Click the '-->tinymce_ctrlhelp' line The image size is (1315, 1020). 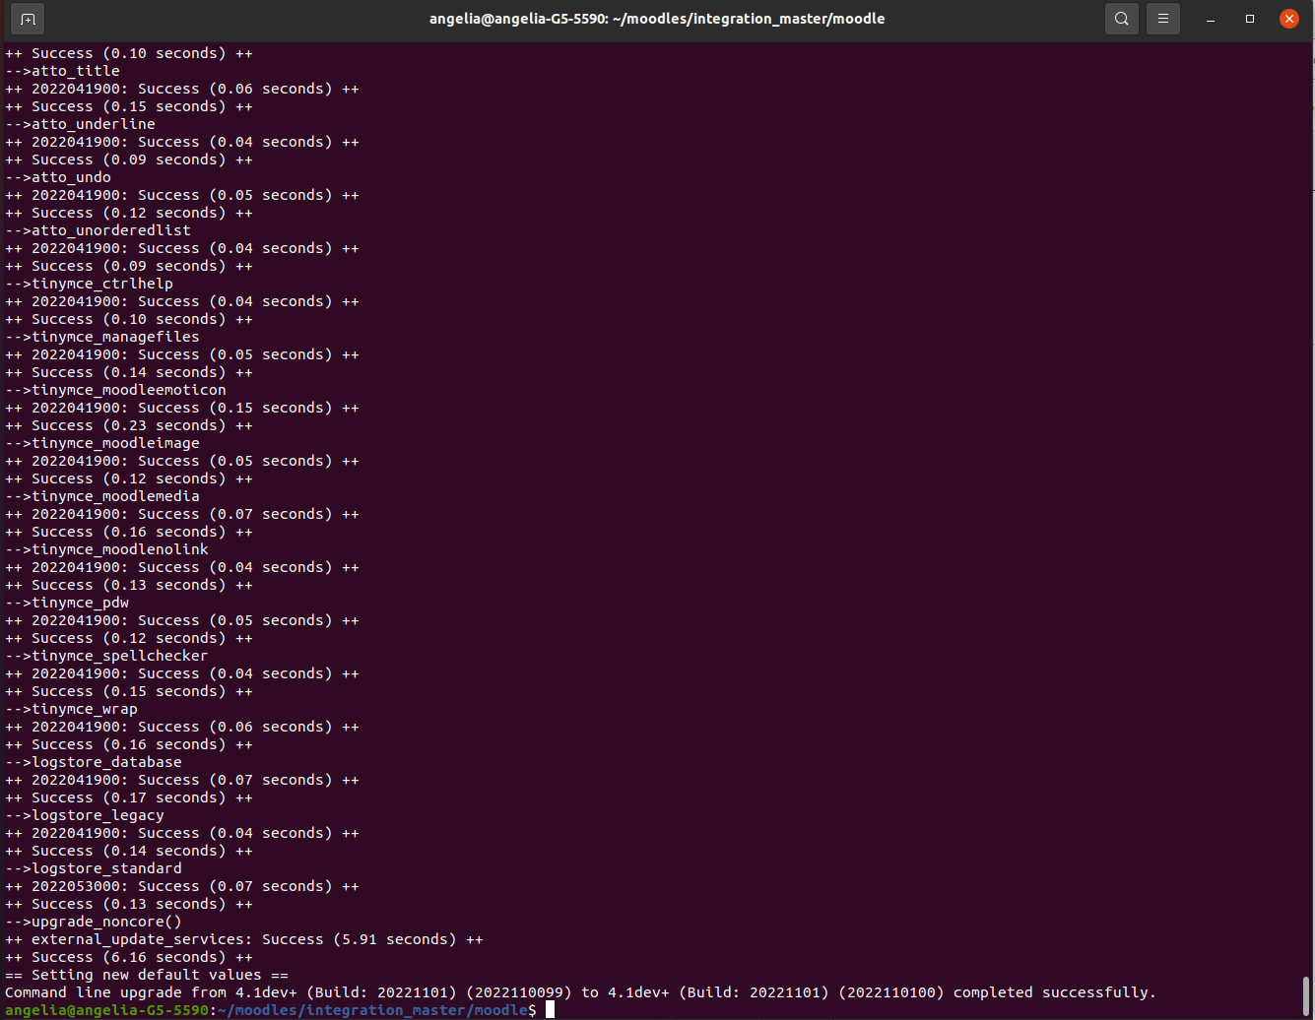(89, 284)
